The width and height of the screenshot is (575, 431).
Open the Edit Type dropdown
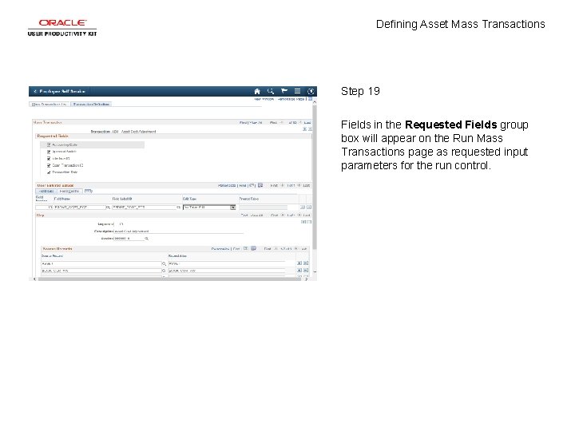tap(209, 208)
